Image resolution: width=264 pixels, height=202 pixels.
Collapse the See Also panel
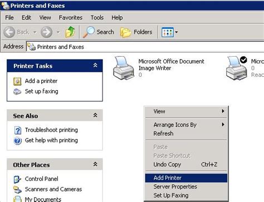[95, 115]
